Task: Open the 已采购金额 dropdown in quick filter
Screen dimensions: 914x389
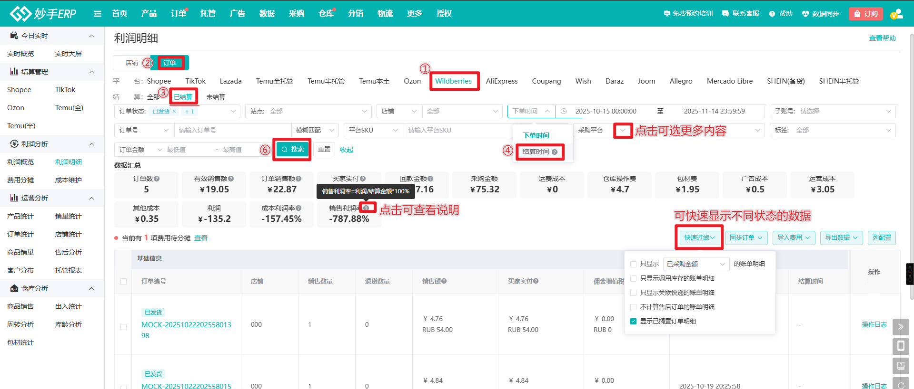Action: pos(696,264)
